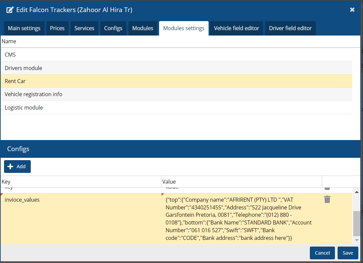Screen dimensions: 363x263
Task: Save the module settings changes
Action: tap(348, 253)
